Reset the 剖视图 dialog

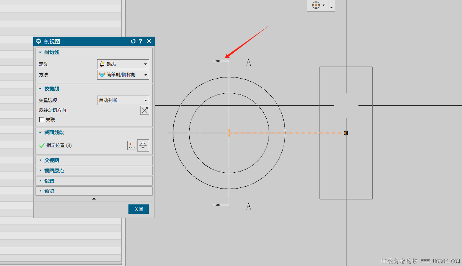133,41
